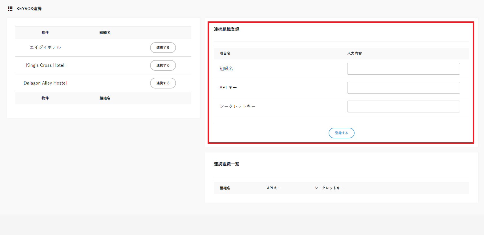The height and width of the screenshot is (235, 484).
Task: Click the 連携組織一覧 section heading
Action: click(x=226, y=164)
